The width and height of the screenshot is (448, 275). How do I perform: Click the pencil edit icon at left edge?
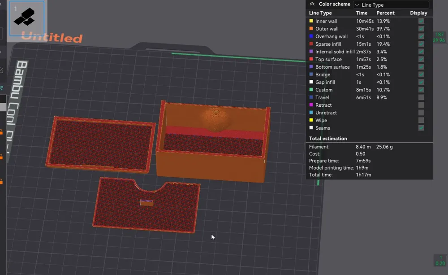1,70
